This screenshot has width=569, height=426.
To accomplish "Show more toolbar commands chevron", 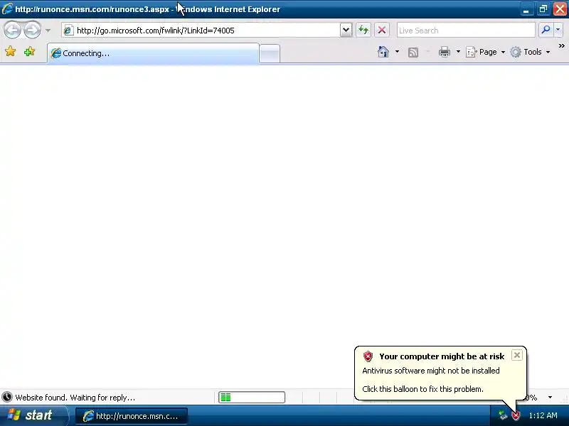I will (561, 46).
